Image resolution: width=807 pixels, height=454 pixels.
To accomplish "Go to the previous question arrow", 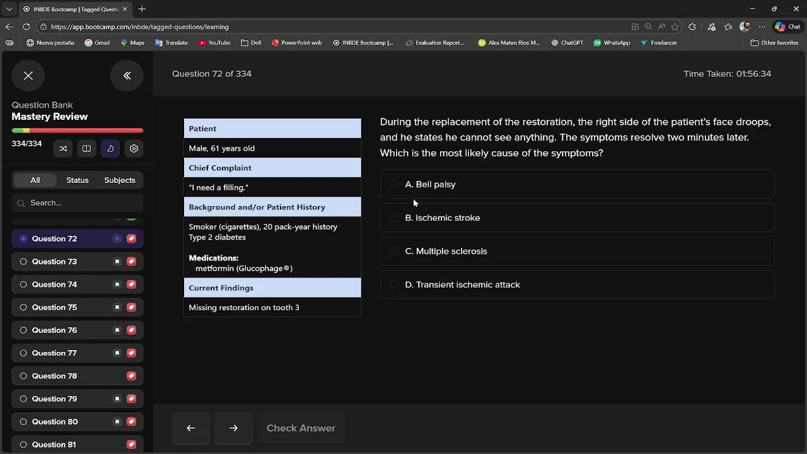I will point(191,428).
